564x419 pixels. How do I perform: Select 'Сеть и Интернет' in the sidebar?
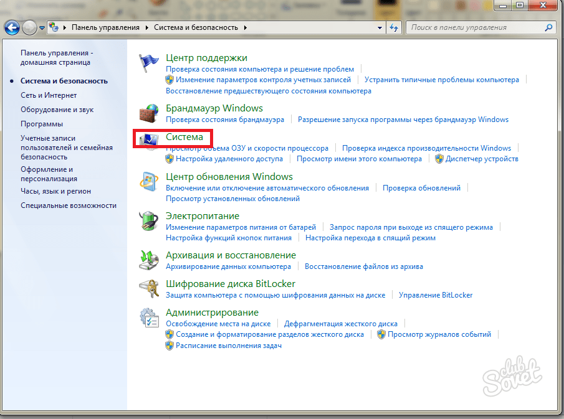(49, 95)
